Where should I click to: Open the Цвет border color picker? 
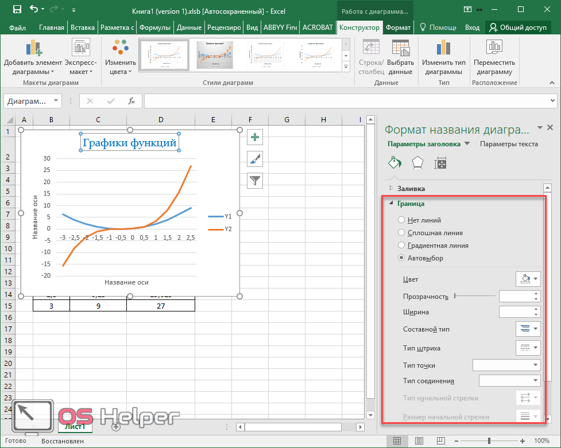[x=528, y=279]
